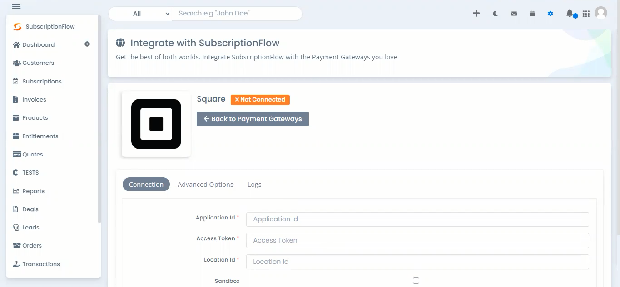Click the Square gateway name text
Image resolution: width=620 pixels, height=287 pixels.
(x=211, y=99)
